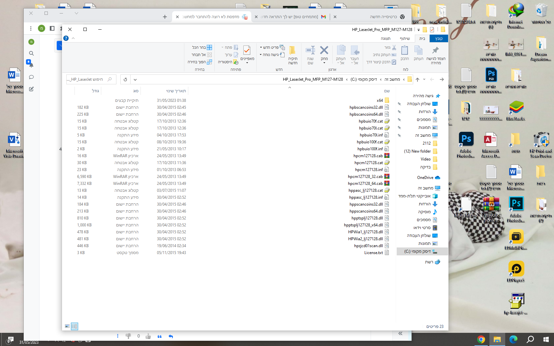Open the Delete (מחק) dropdown arrow
554x346 pixels.
(324, 63)
